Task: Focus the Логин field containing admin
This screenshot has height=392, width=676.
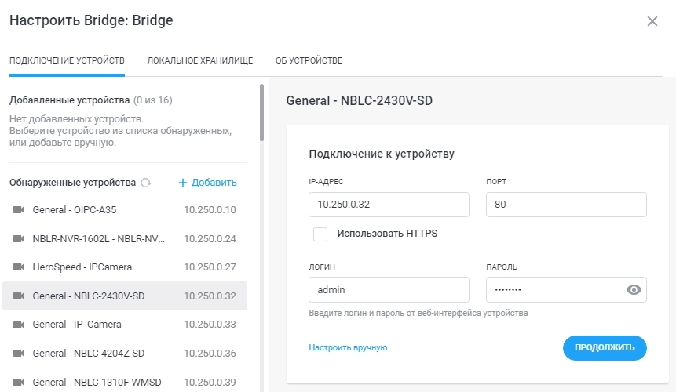Action: click(x=389, y=289)
